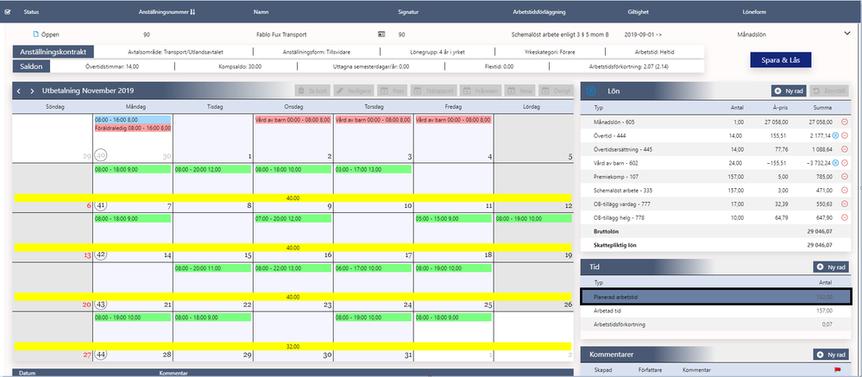Select week number 43 circle
This screenshot has width=862, height=377.
click(x=100, y=305)
